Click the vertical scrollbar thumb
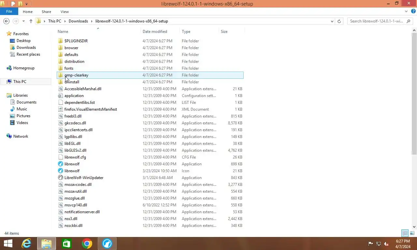This screenshot has width=417, height=250. tap(414, 94)
